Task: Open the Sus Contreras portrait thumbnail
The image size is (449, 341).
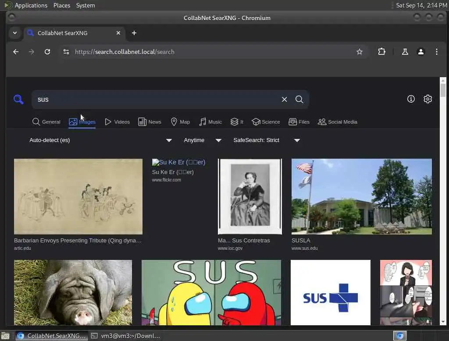Action: [249, 196]
